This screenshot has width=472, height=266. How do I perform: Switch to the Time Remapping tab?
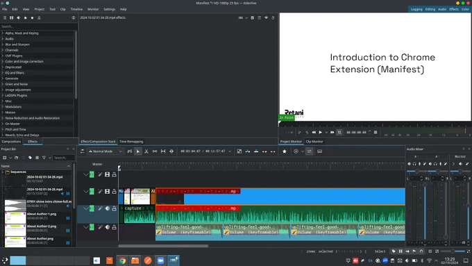[x=131, y=142]
